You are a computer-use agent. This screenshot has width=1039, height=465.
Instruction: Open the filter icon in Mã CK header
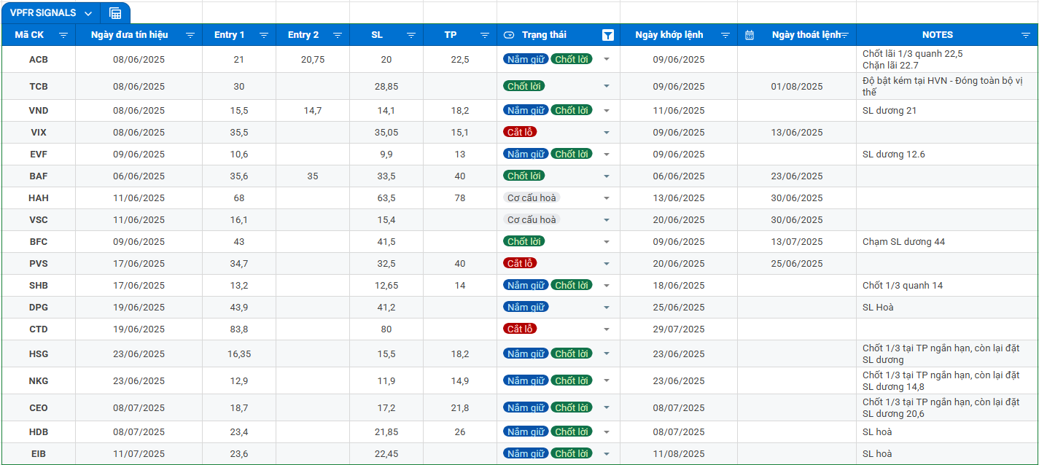coord(63,35)
